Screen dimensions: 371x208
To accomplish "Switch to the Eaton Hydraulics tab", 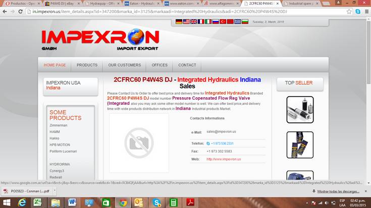I will [141, 4].
